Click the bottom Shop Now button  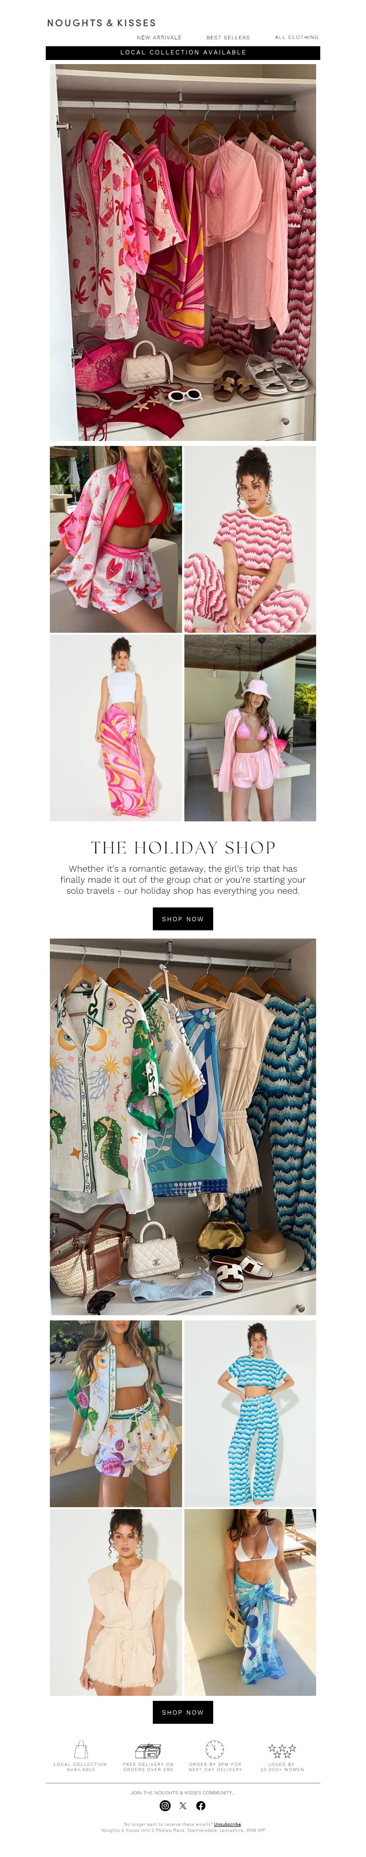pyautogui.click(x=183, y=1712)
